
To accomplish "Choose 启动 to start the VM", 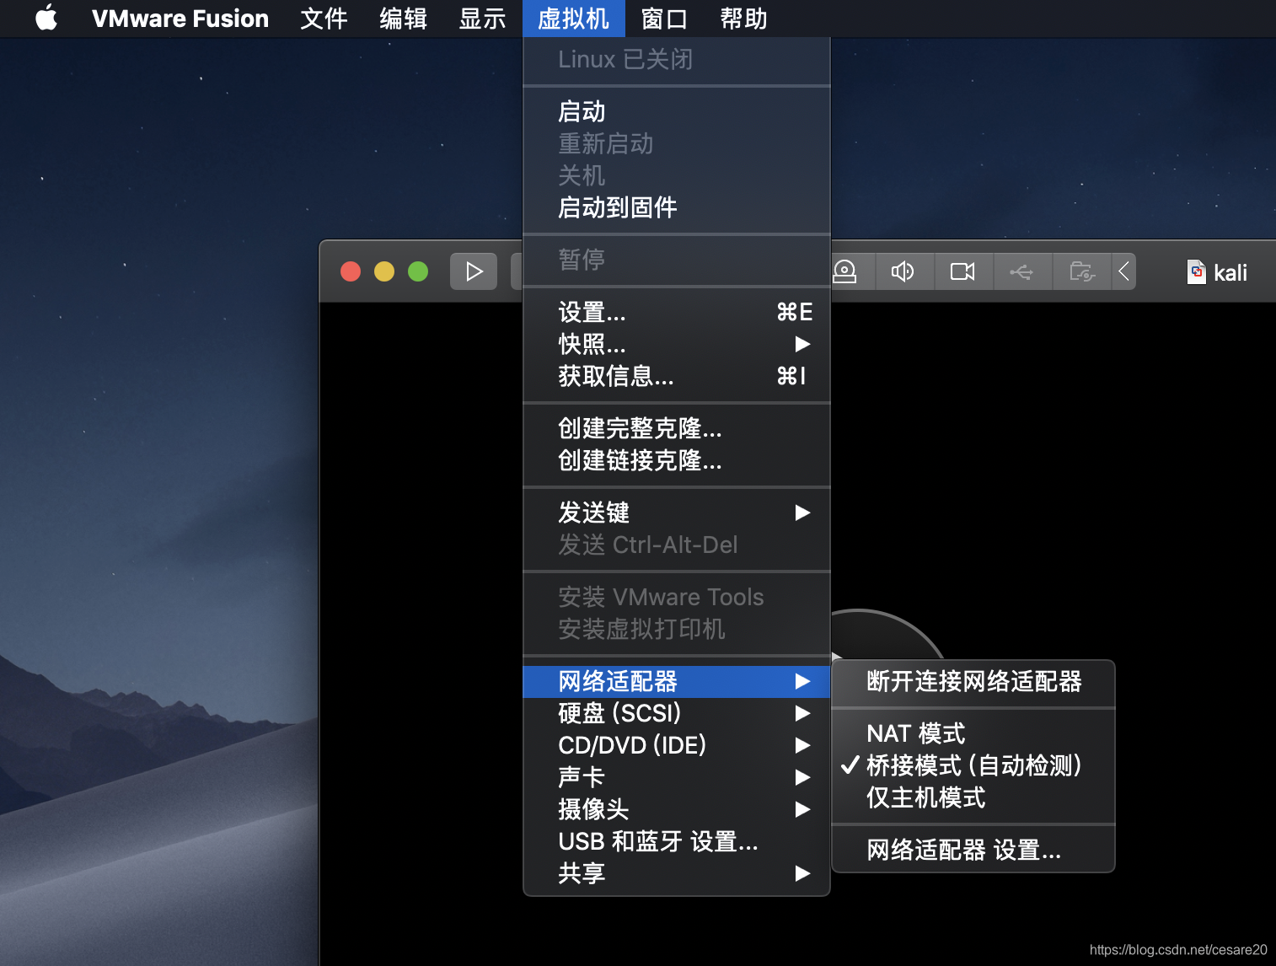I will [x=677, y=111].
